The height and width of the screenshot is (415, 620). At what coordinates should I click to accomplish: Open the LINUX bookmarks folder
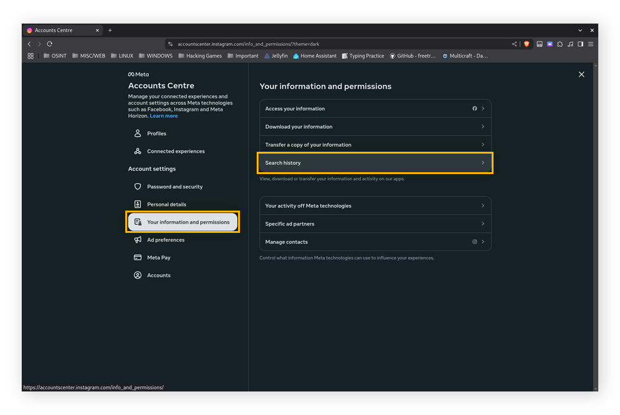click(x=122, y=56)
